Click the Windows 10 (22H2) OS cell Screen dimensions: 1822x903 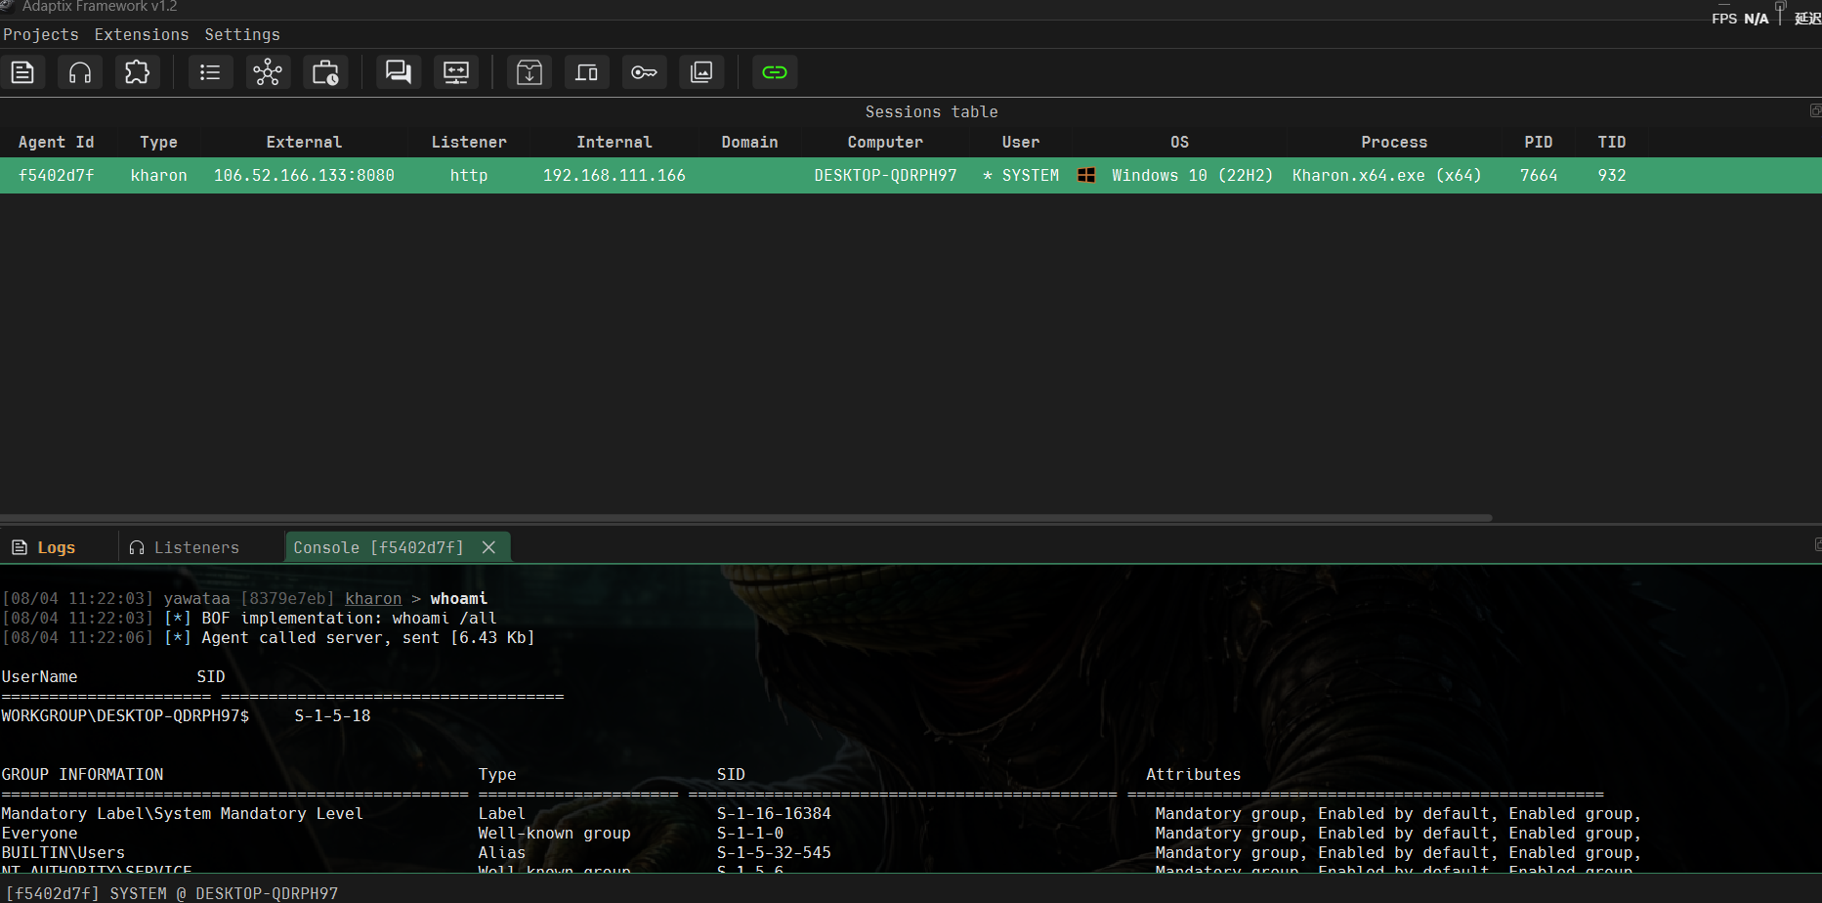[x=1192, y=176]
